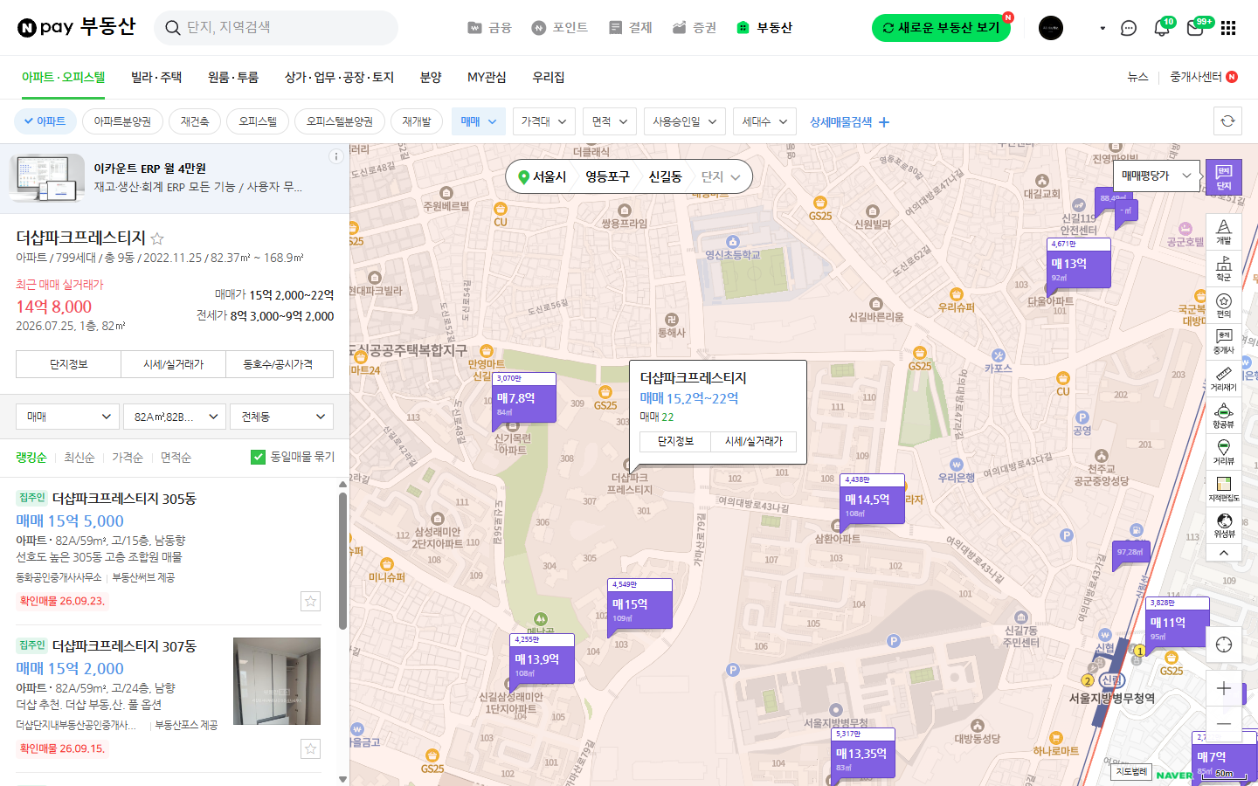This screenshot has width=1258, height=786.
Task: Add 더샵파크프레스티지 to favorites with star
Action: click(x=157, y=238)
